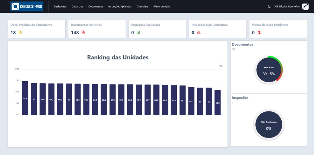Click the bar labeled 68.6
The image size is (314, 155).
click(x=77, y=99)
